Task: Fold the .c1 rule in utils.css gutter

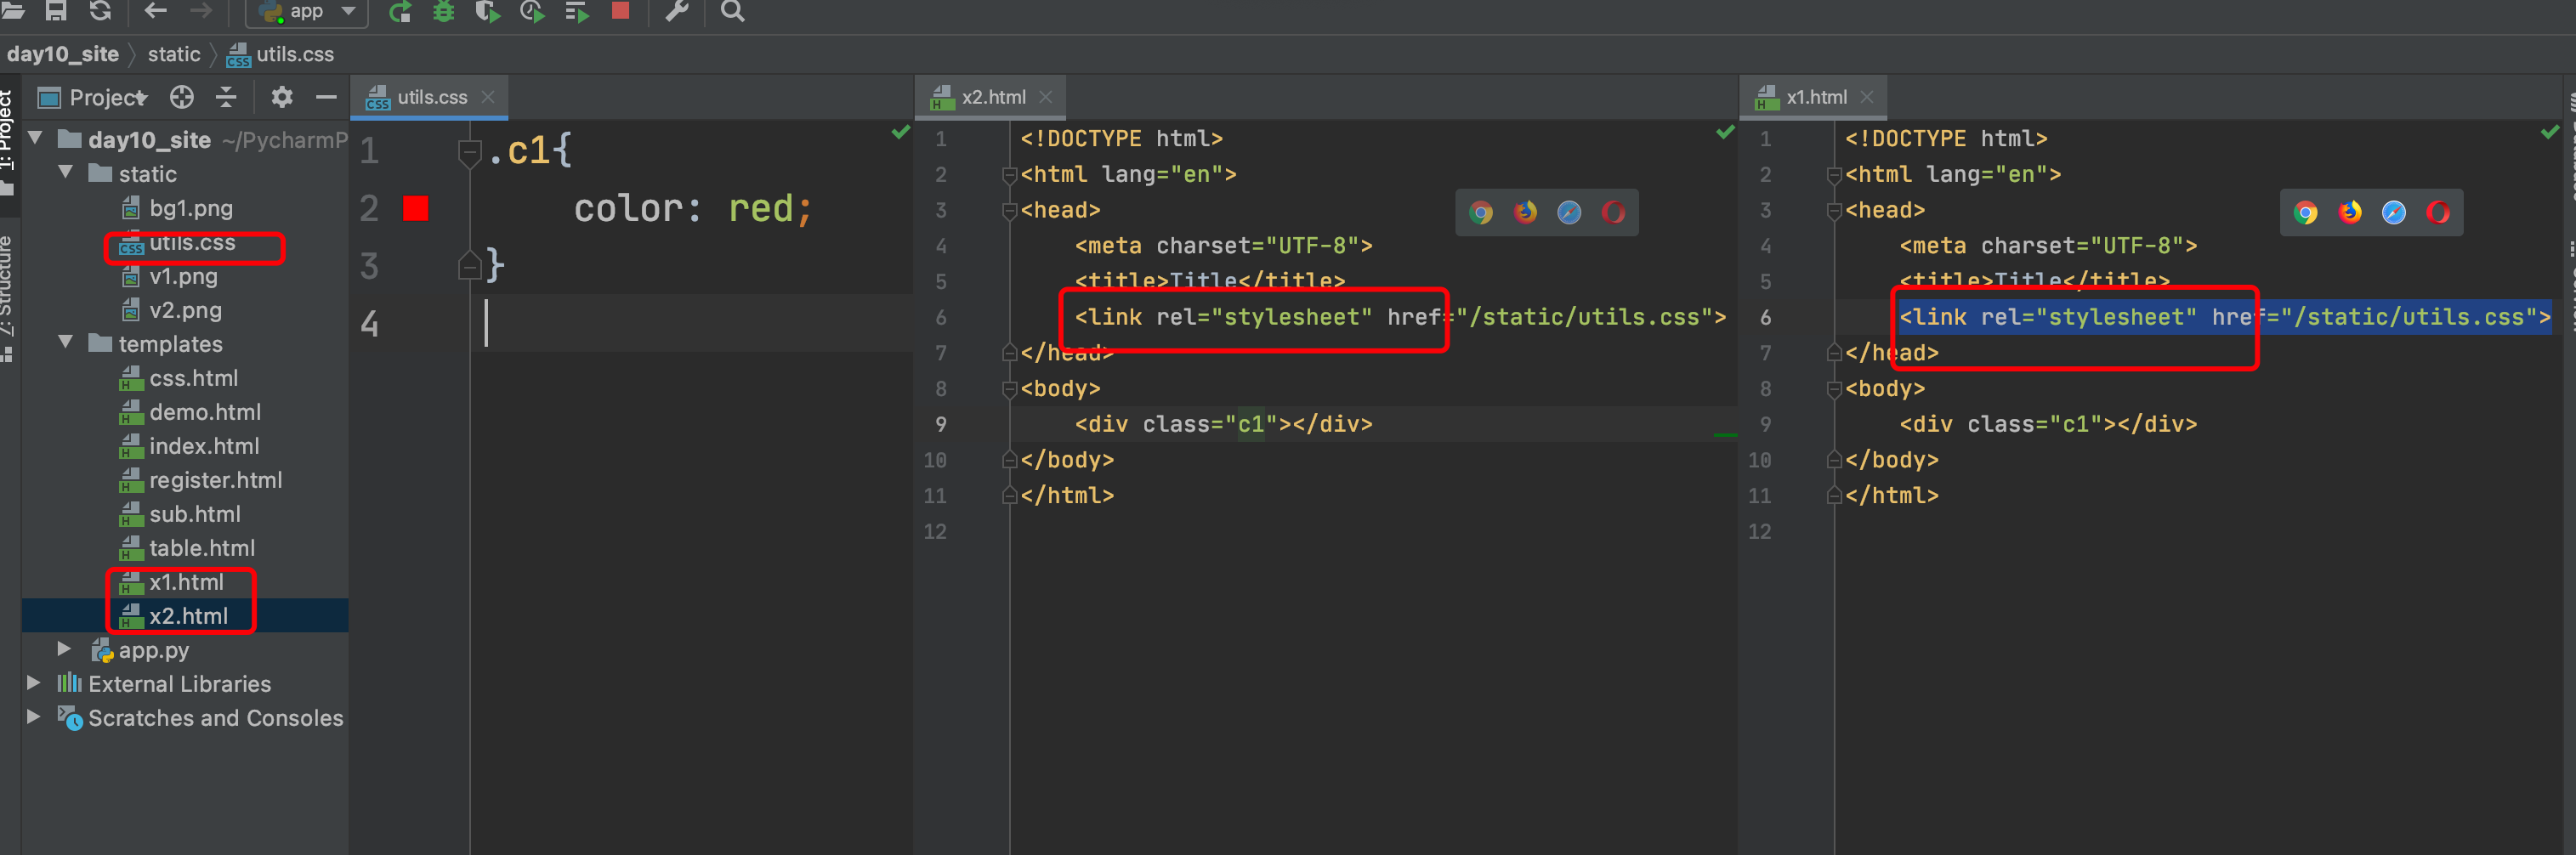Action: click(x=470, y=151)
